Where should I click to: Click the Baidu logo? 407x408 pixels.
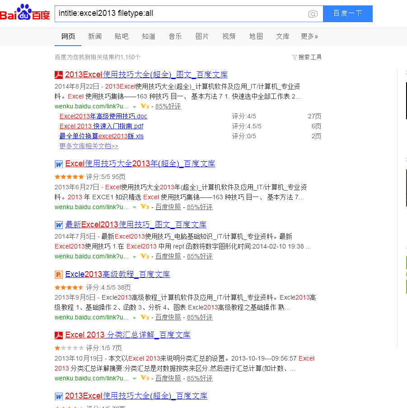coord(25,13)
